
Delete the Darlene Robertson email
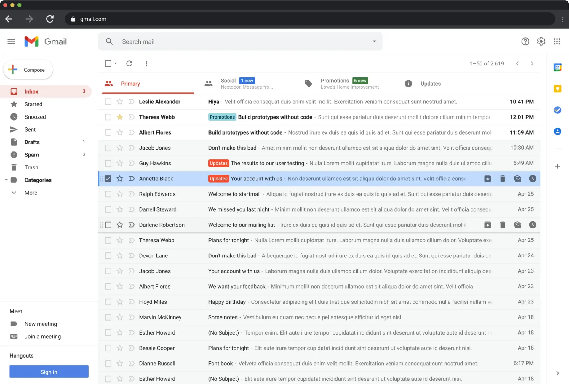tap(503, 225)
